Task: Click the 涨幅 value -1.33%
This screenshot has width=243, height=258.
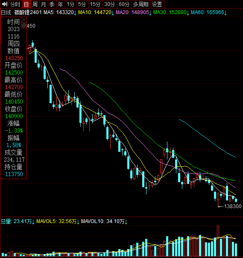Action: tap(14, 130)
